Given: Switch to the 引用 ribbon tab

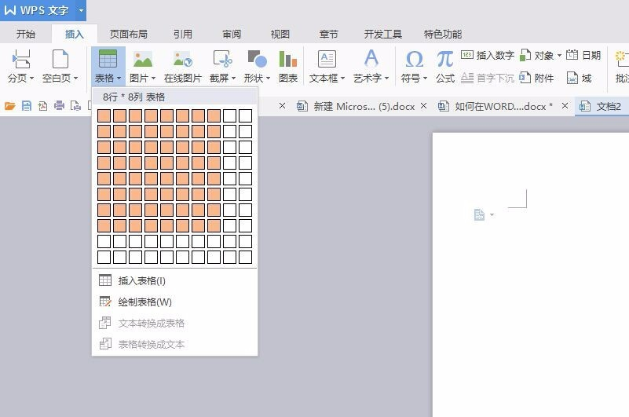Looking at the screenshot, I should 182,34.
